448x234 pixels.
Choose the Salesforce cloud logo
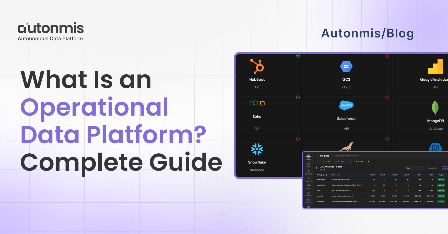(346, 105)
